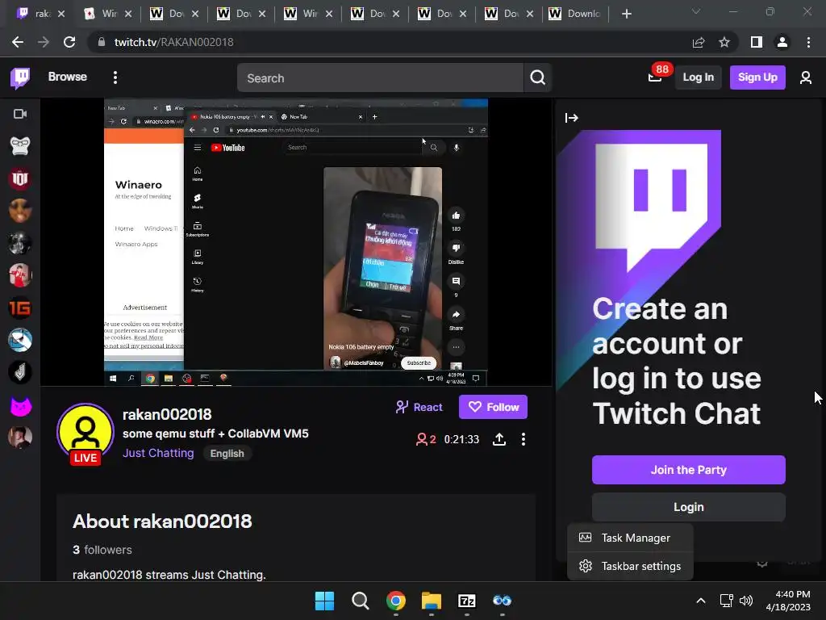Open a new browser tab
The image size is (826, 620).
click(626, 14)
